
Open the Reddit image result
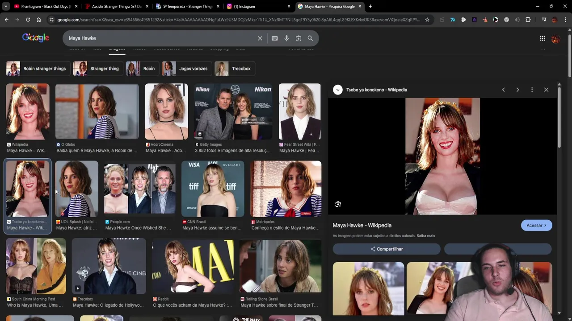pyautogui.click(x=193, y=266)
